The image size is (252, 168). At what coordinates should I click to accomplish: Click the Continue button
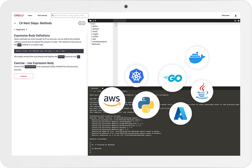point(24,76)
